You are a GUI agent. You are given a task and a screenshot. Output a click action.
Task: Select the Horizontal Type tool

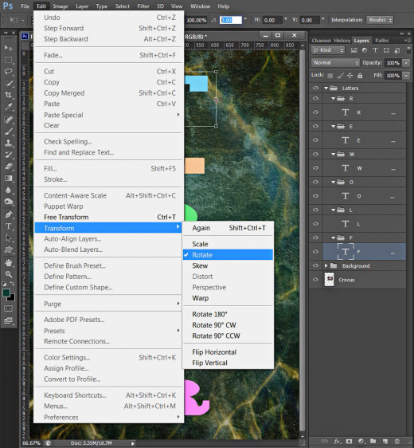[x=9, y=226]
